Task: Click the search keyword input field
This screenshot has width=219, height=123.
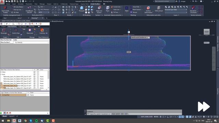Action: (165, 1)
